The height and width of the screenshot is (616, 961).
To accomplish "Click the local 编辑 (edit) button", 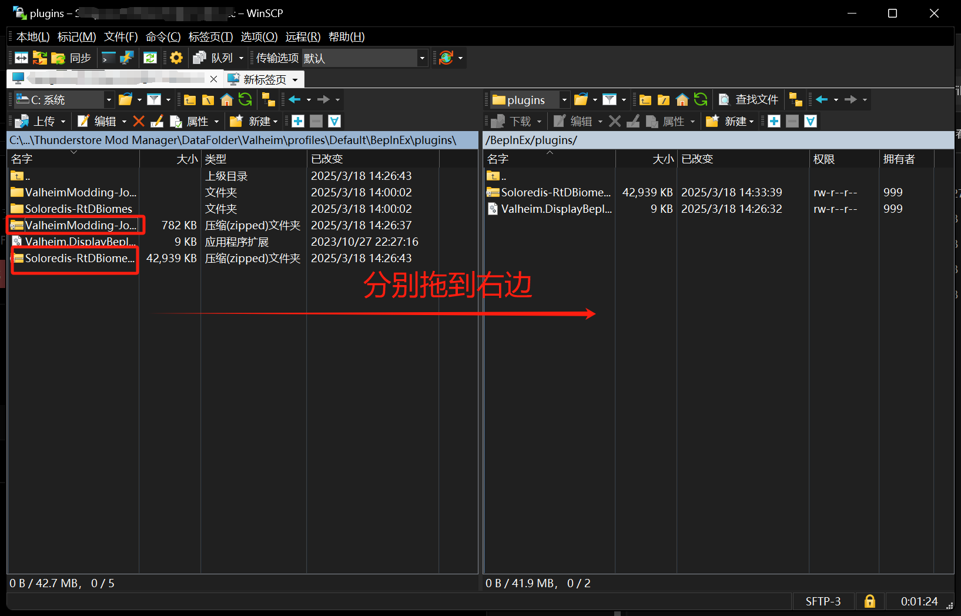I will coord(98,121).
